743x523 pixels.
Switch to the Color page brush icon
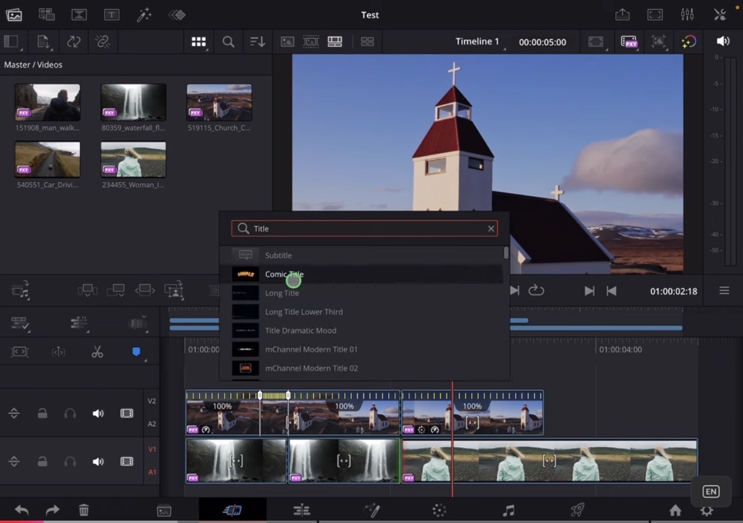(x=371, y=510)
